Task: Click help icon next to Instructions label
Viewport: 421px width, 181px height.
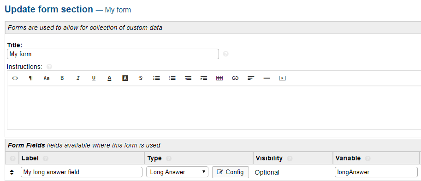Action: point(49,67)
